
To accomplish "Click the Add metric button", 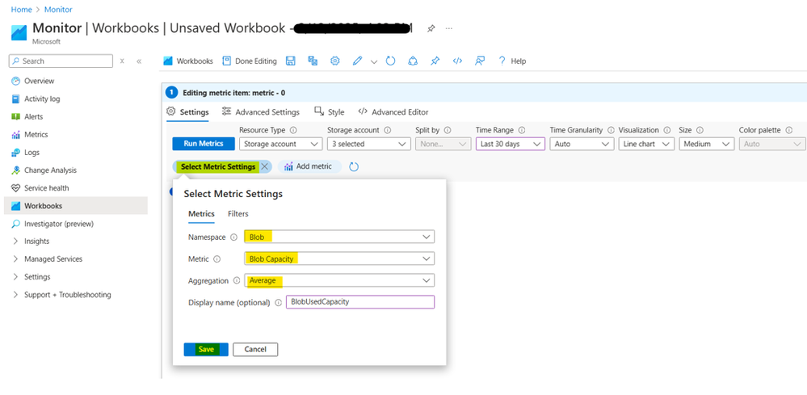I will click(x=309, y=166).
